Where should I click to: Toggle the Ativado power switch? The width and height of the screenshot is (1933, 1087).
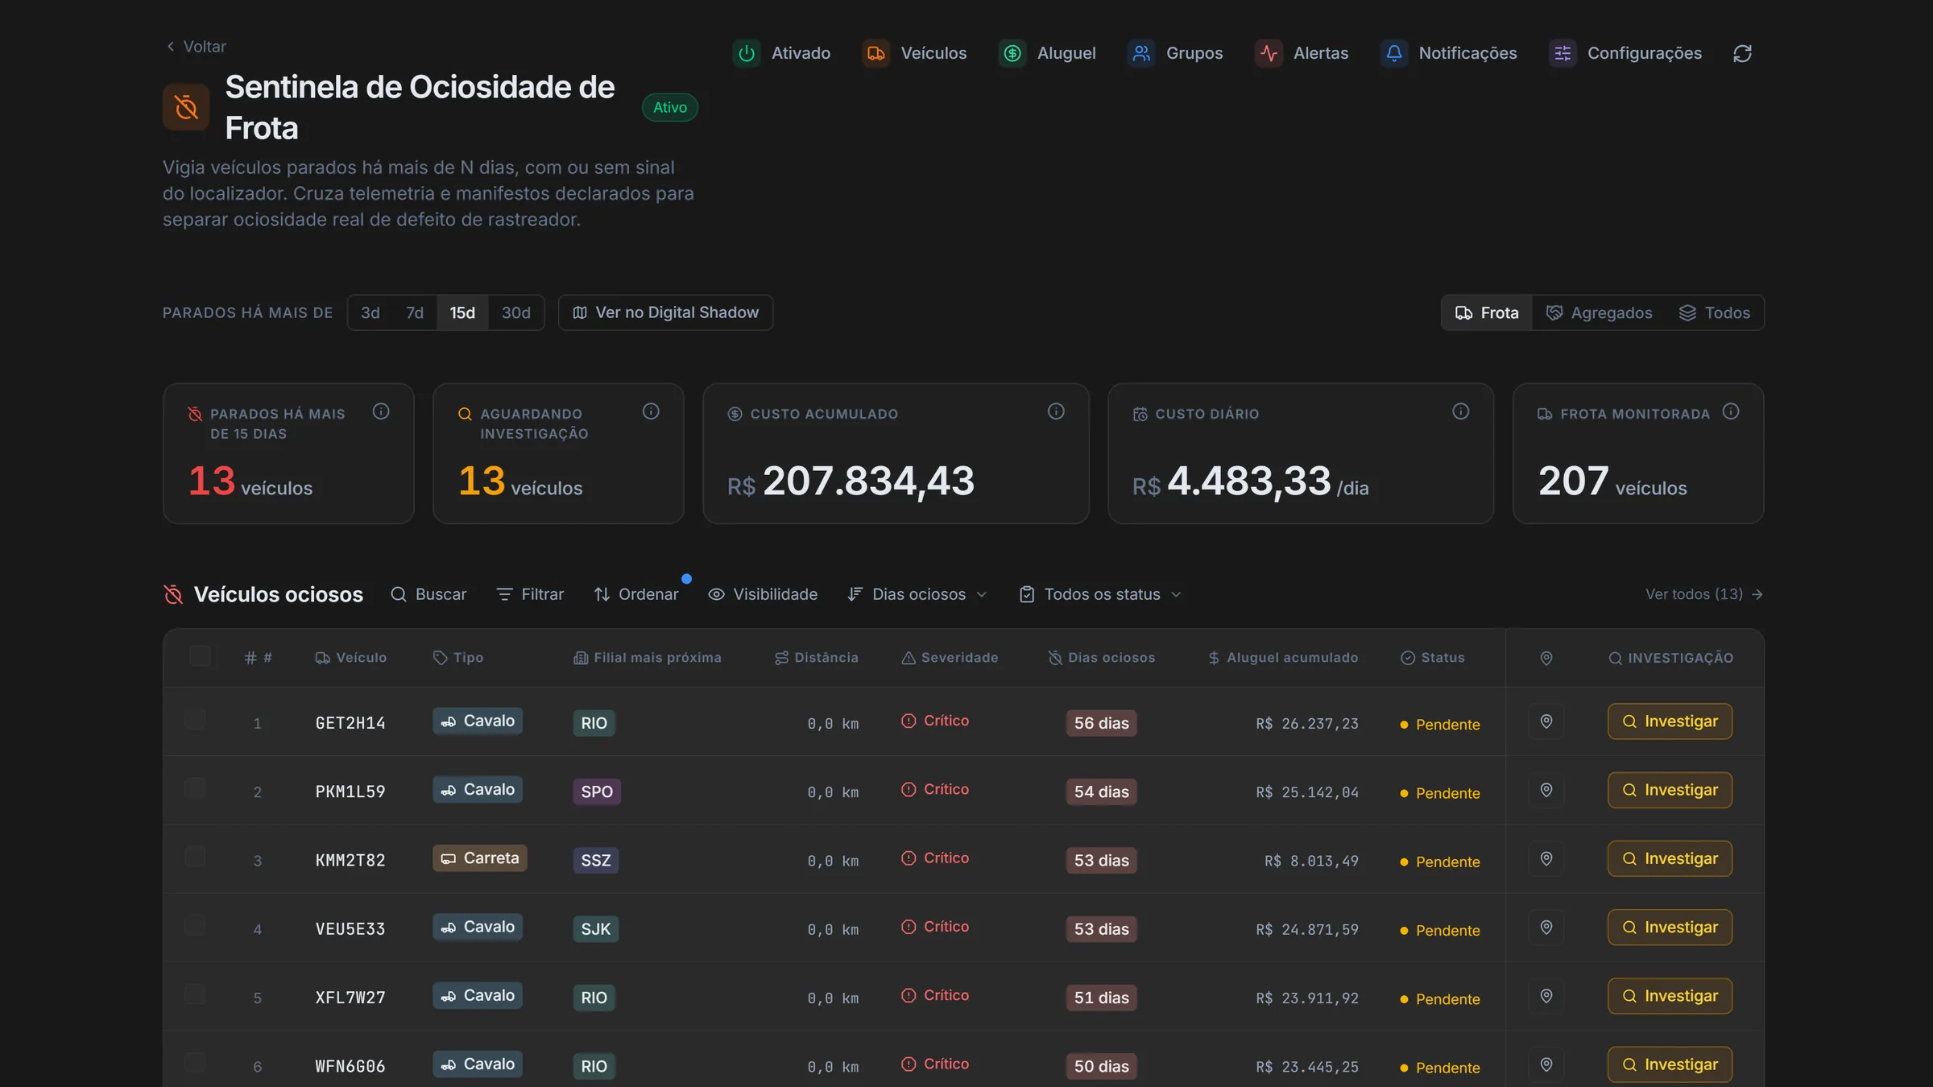pos(782,53)
